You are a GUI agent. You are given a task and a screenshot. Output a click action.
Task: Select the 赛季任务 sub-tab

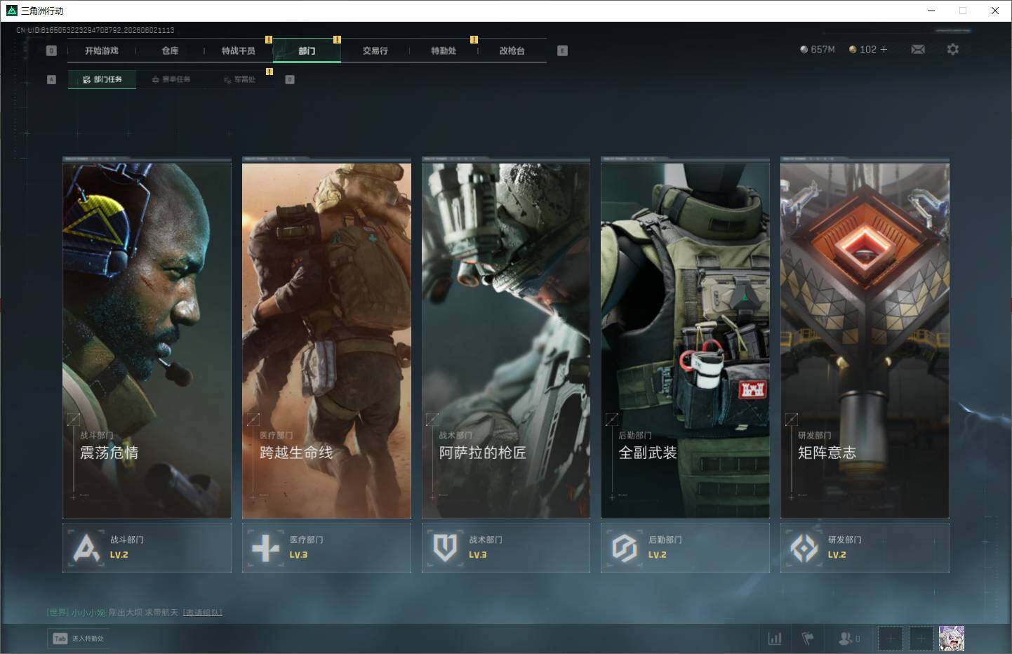pos(171,79)
